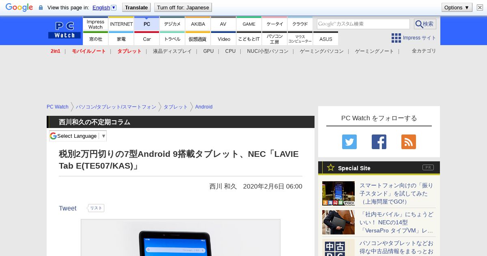Open the ゲーミングノート category
This screenshot has height=256, width=487.
[375, 51]
